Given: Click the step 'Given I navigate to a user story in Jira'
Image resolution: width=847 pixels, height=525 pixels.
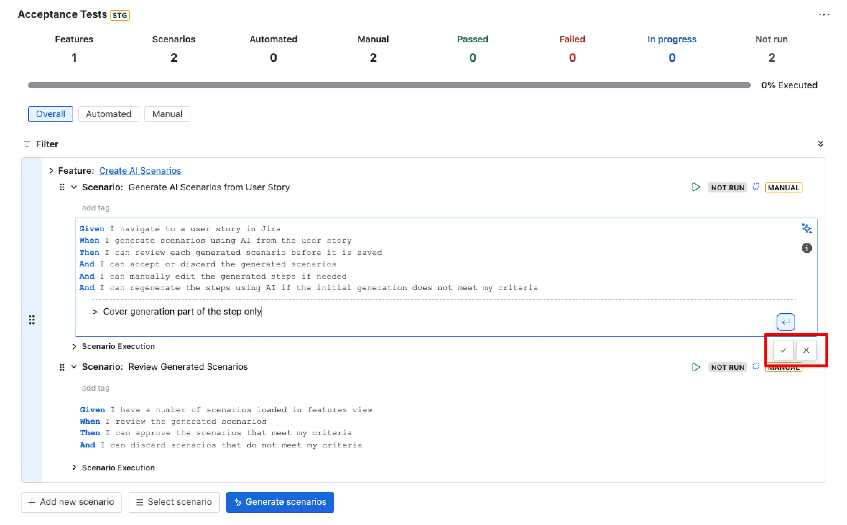Looking at the screenshot, I should (x=180, y=229).
